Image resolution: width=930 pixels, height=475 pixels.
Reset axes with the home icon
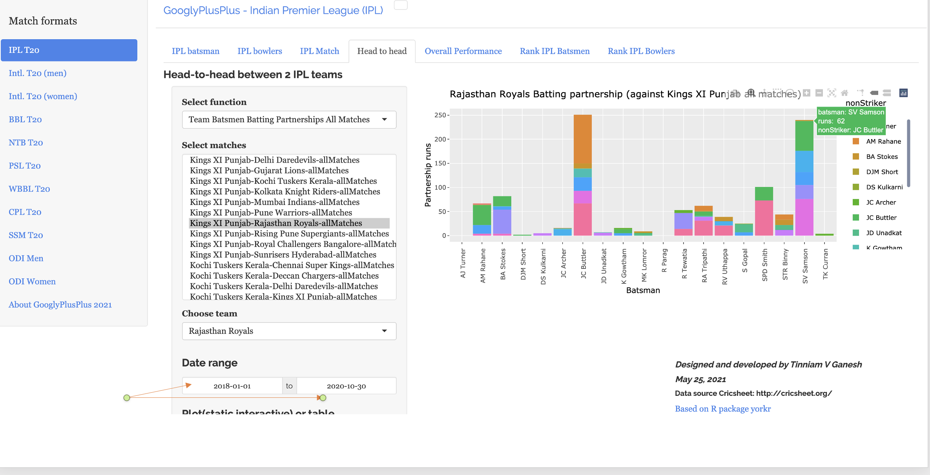(844, 93)
